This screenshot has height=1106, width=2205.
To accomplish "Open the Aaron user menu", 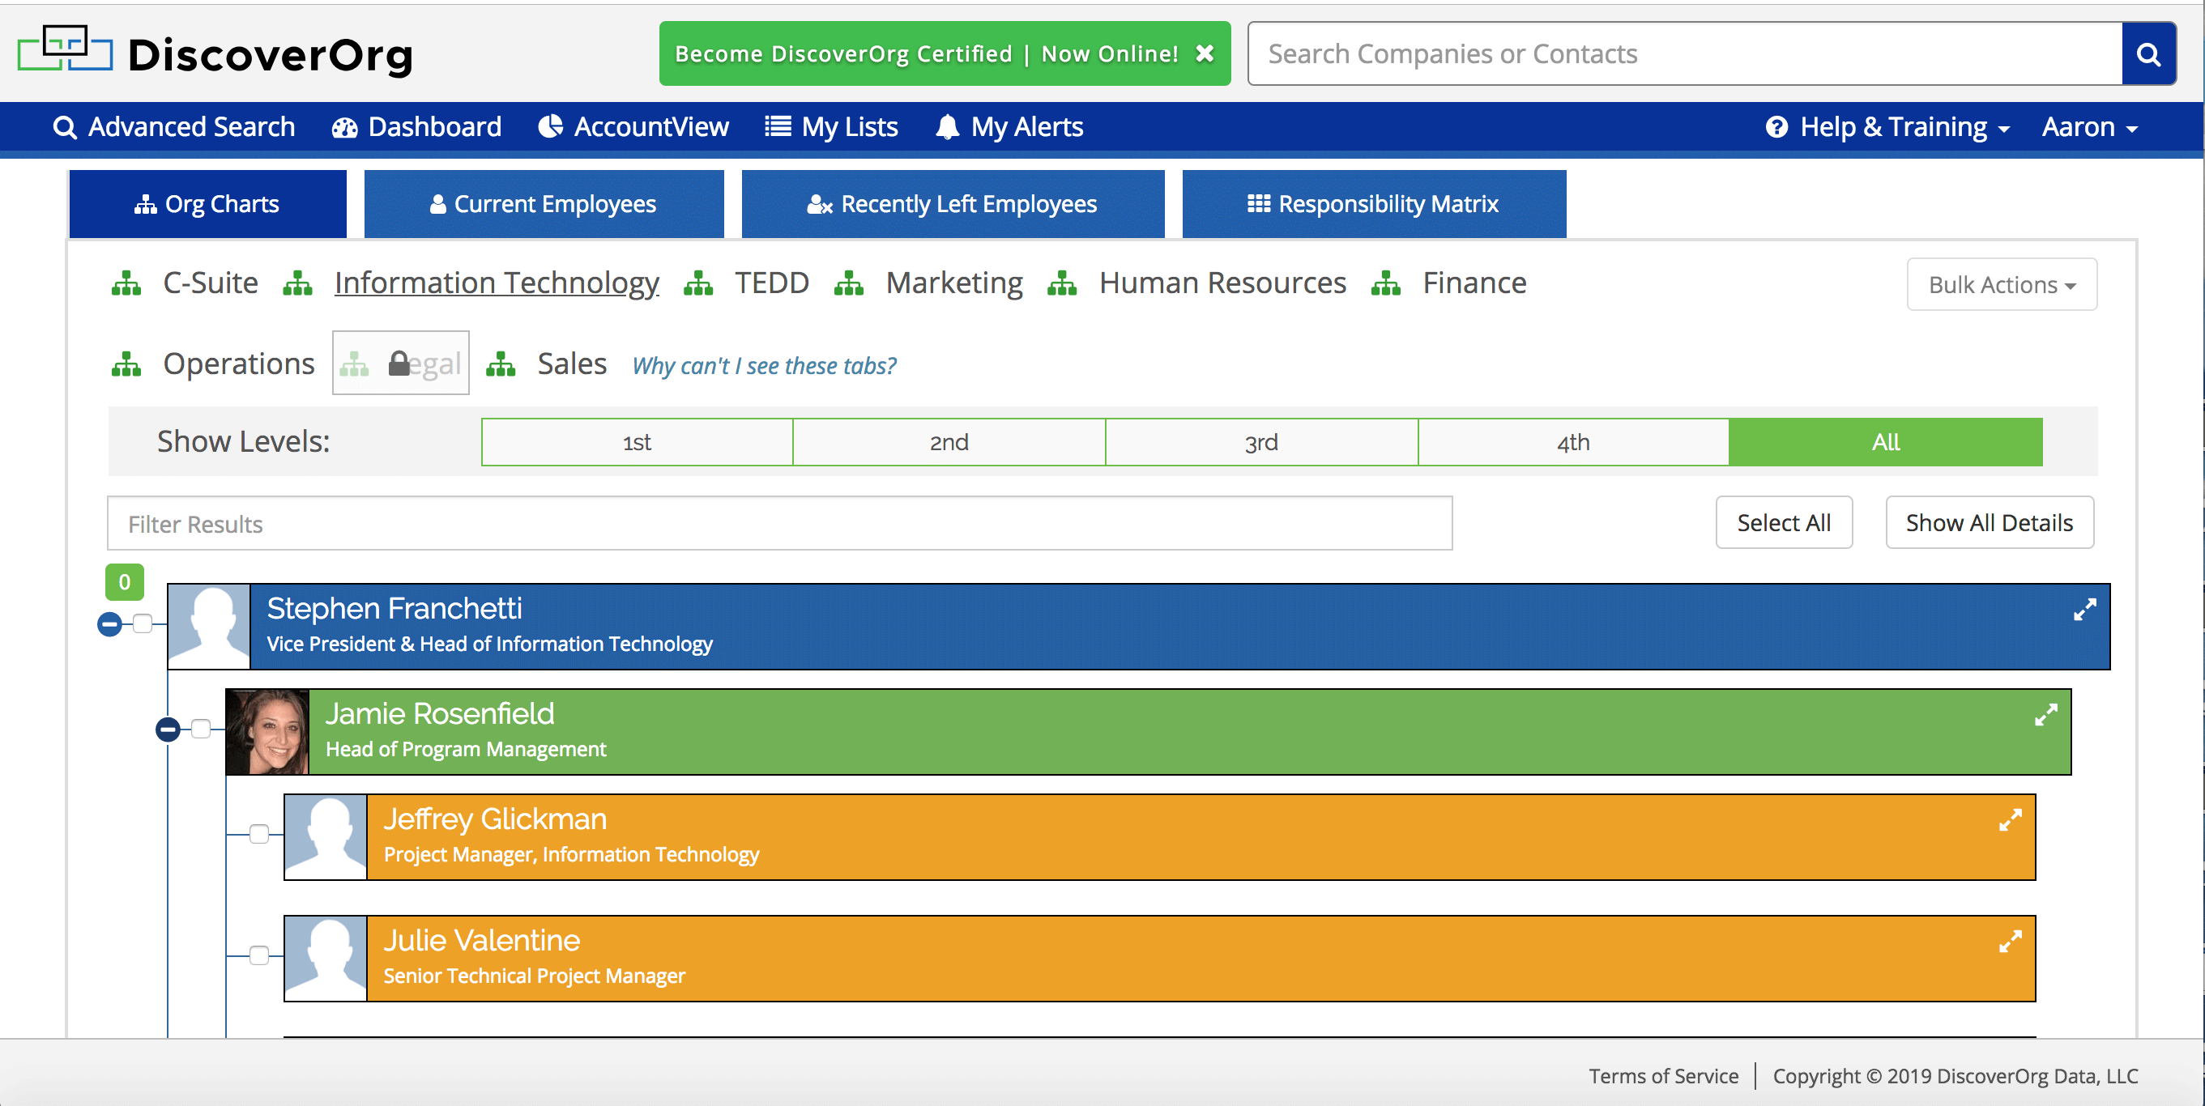I will [2089, 126].
